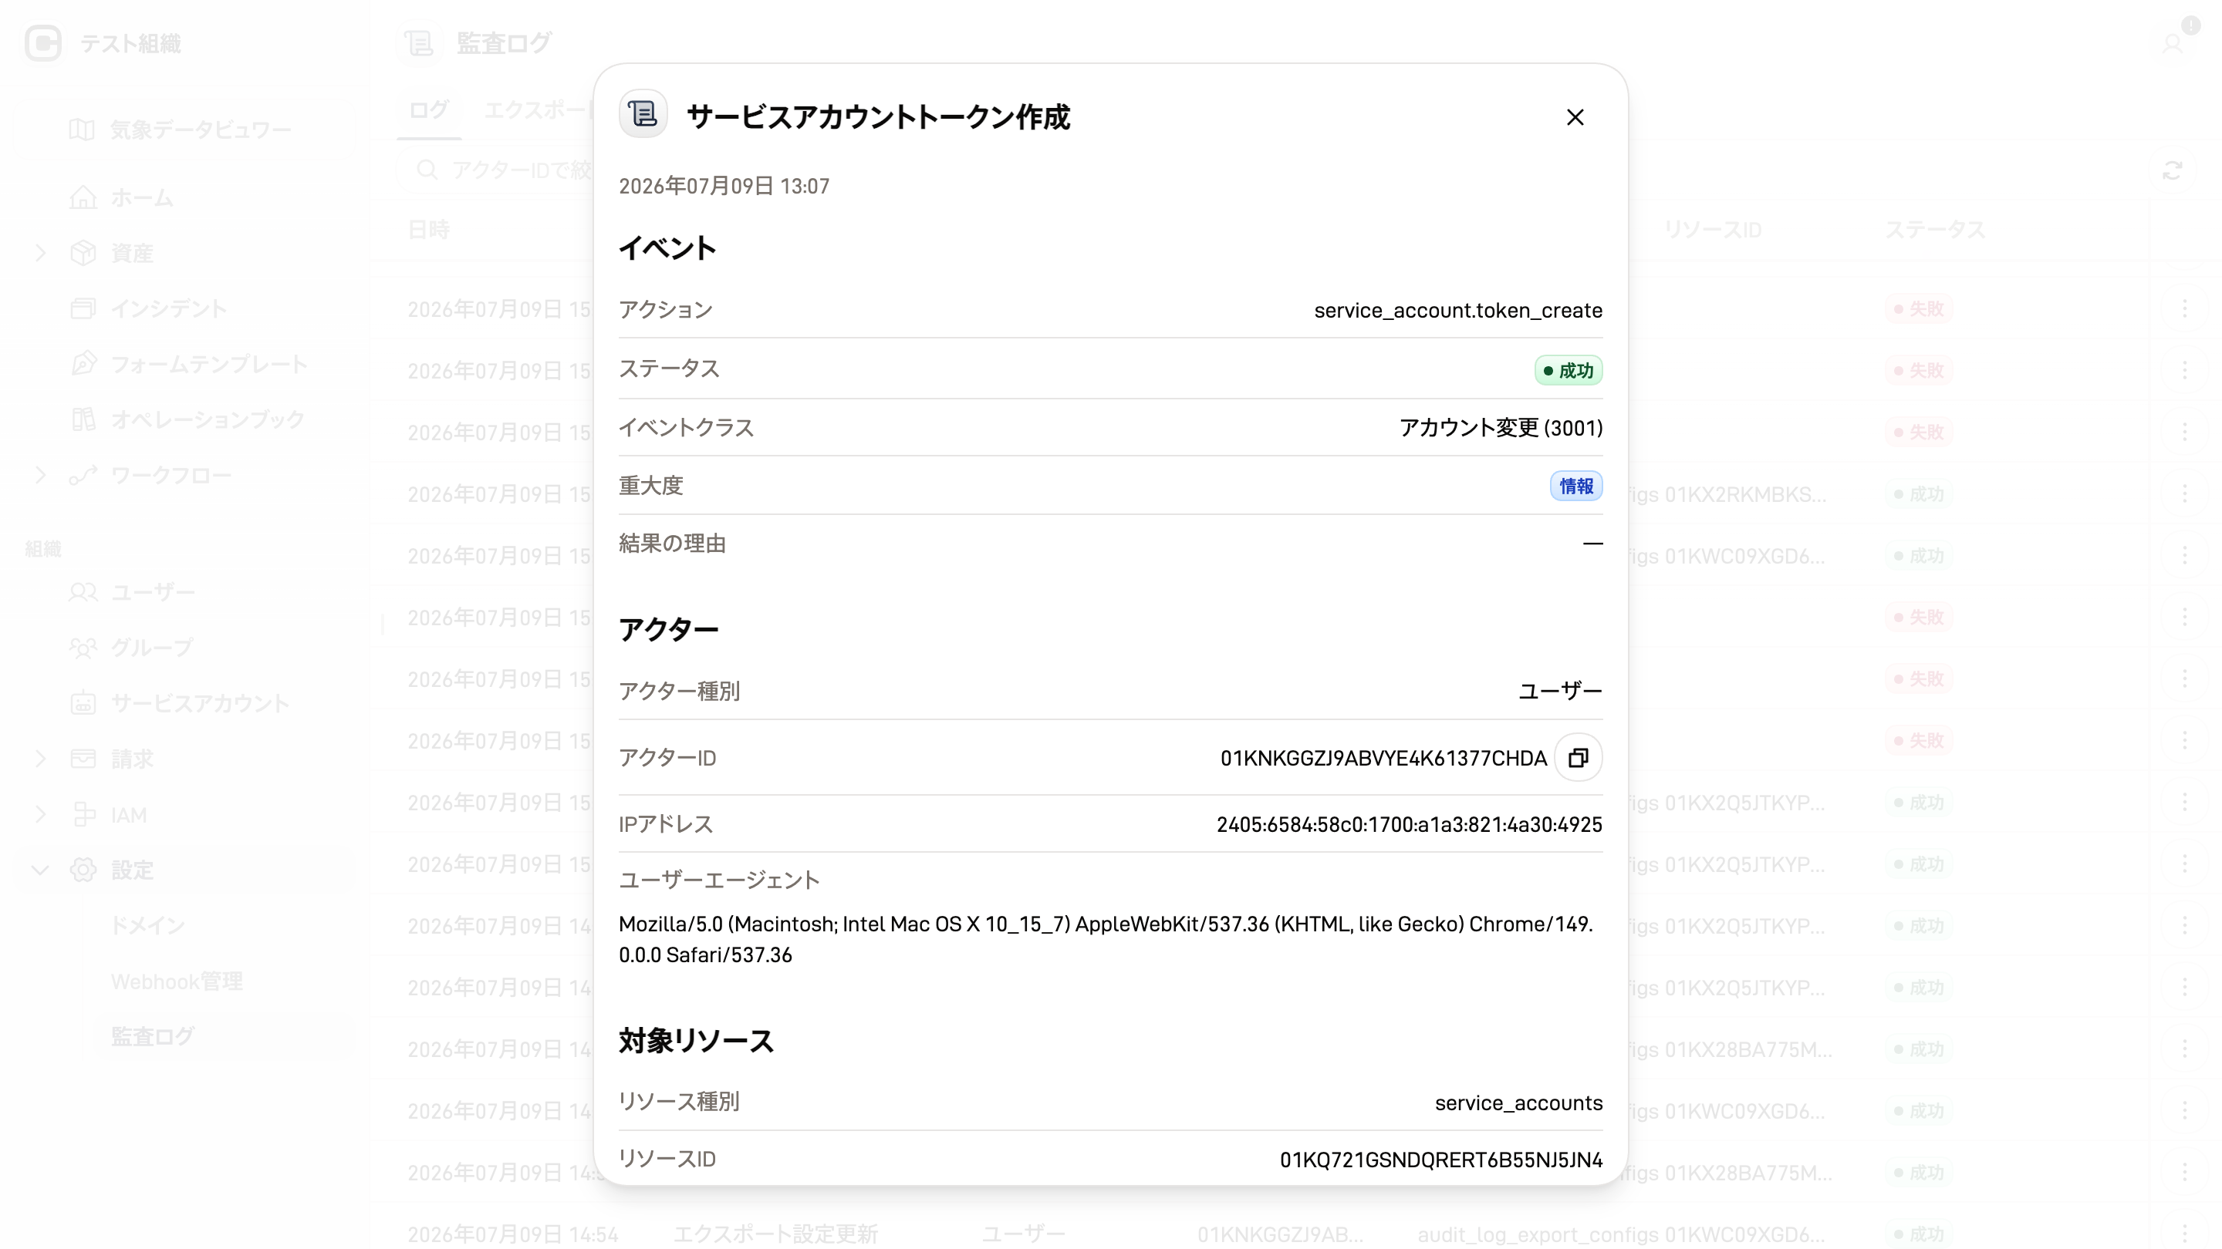This screenshot has height=1249, width=2222.
Task: Open row menu for last visible 14:54 row
Action: tap(2184, 1234)
